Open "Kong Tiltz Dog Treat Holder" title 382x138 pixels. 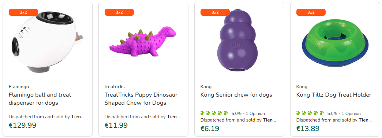click(334, 94)
